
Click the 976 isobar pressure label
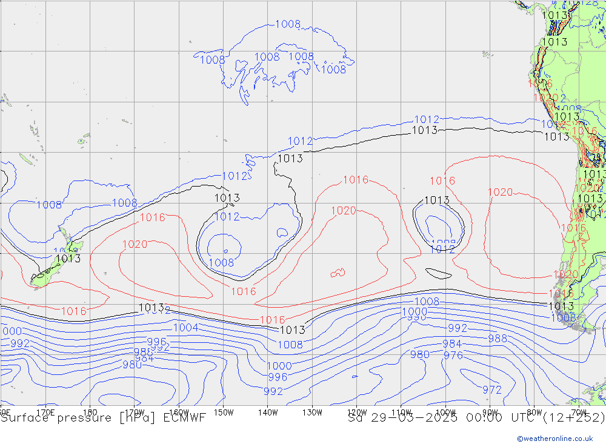click(x=453, y=355)
